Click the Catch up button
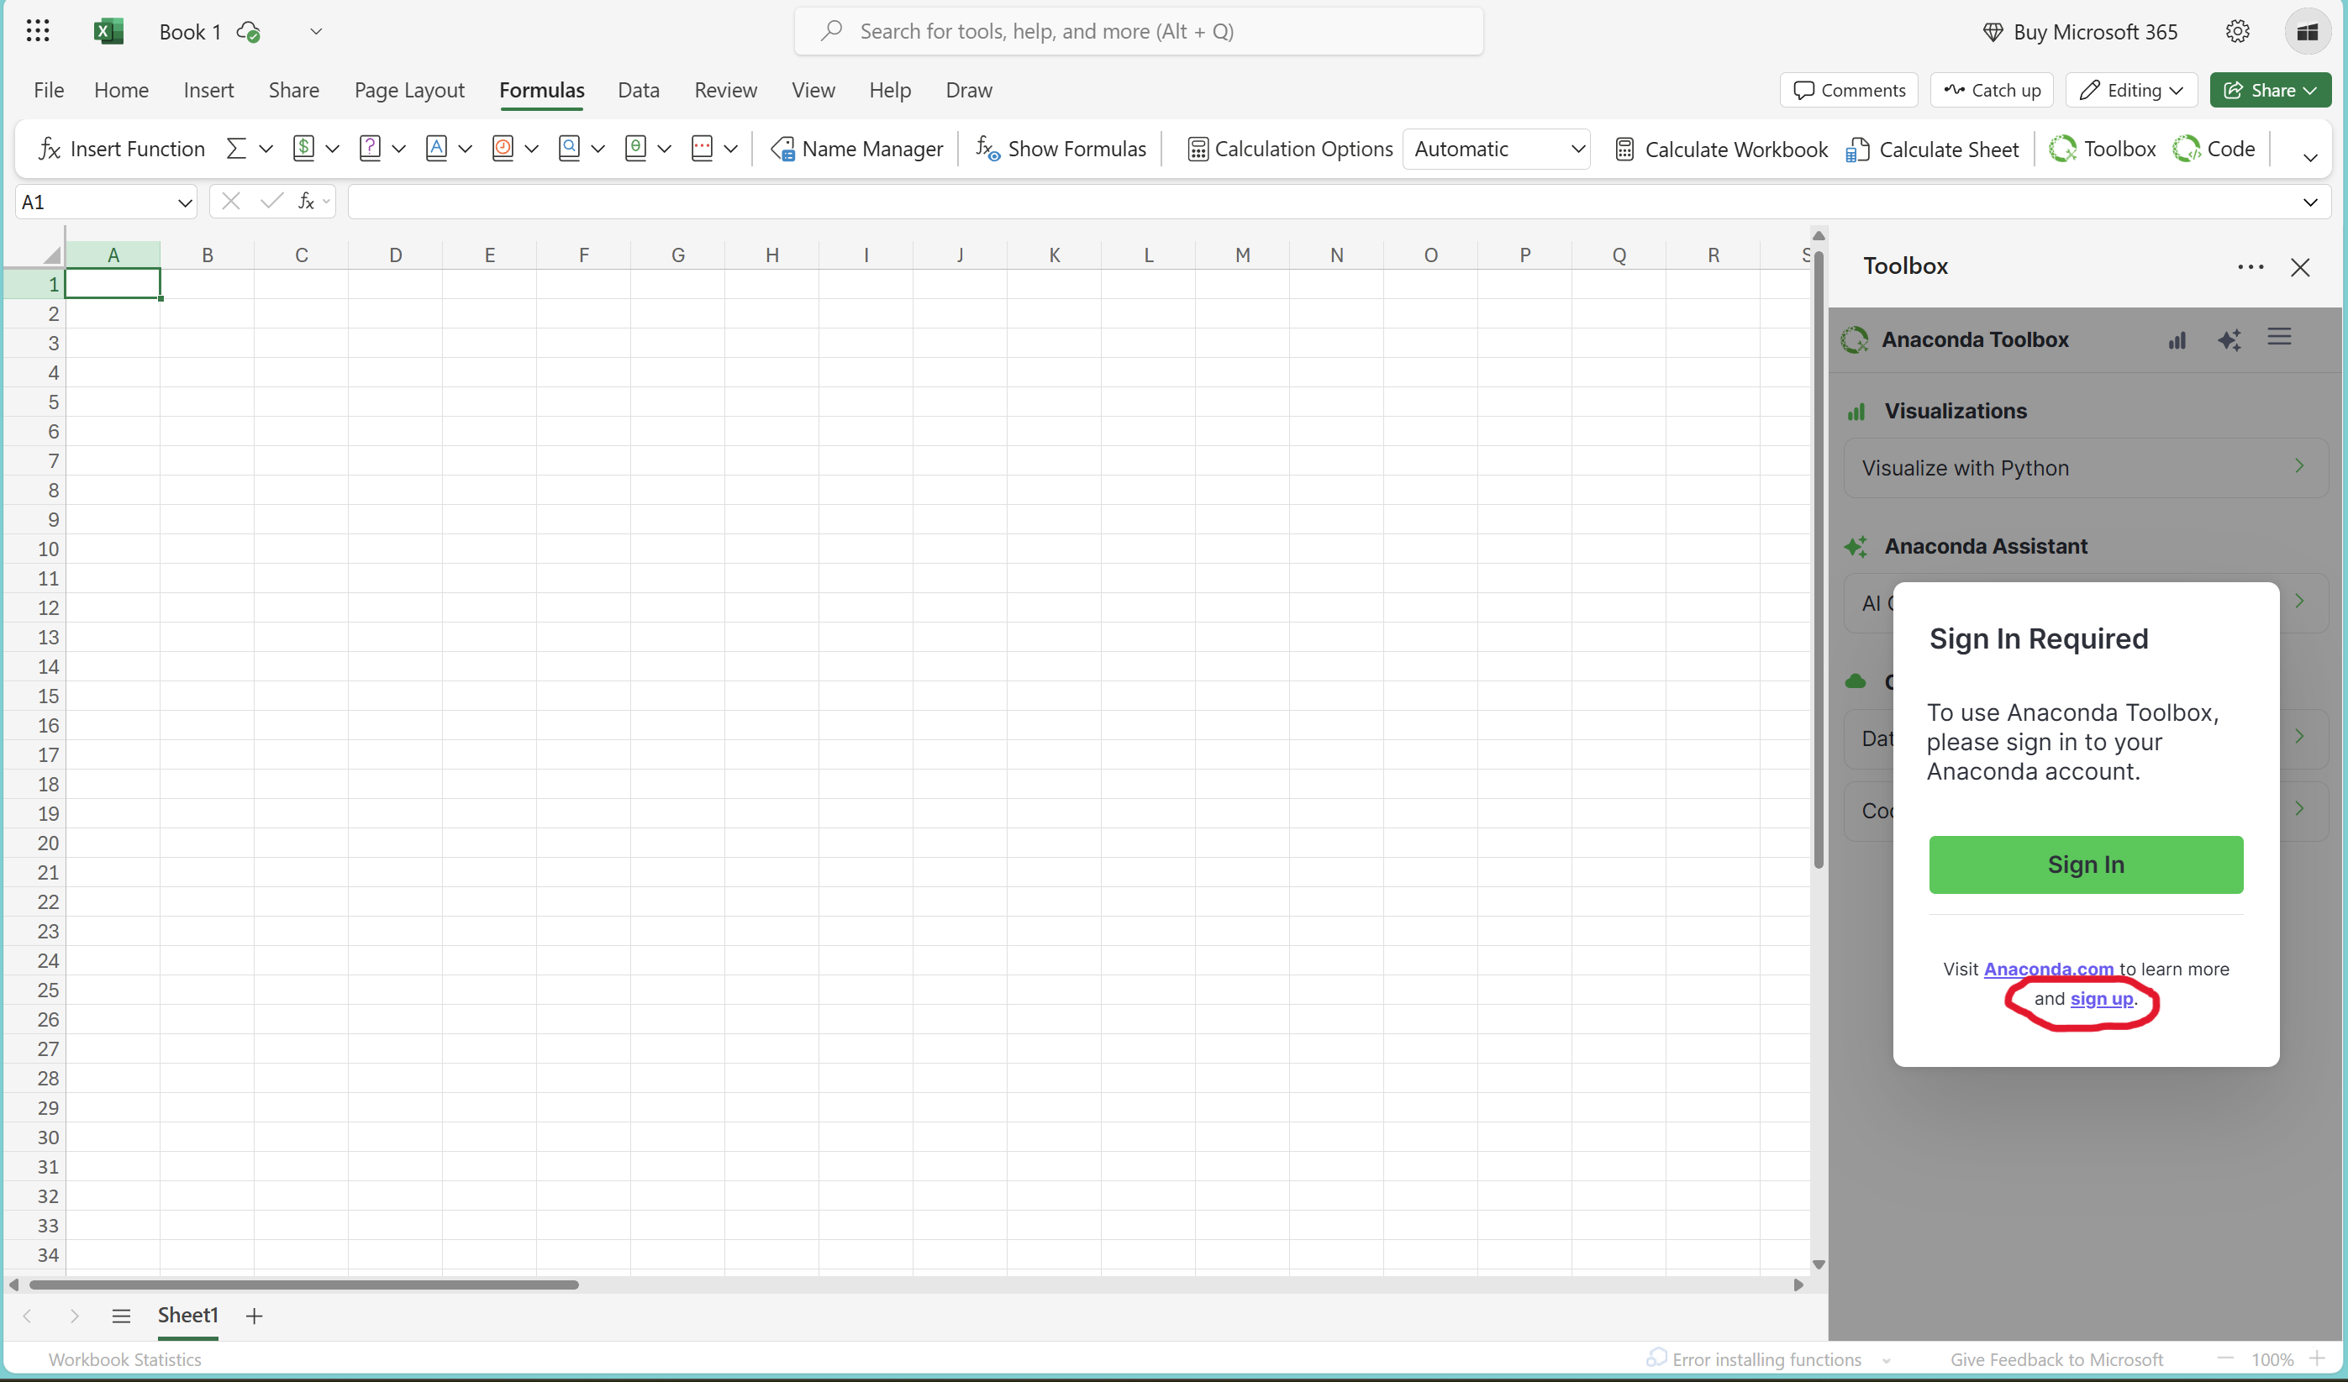The height and width of the screenshot is (1382, 2348). coord(1991,91)
